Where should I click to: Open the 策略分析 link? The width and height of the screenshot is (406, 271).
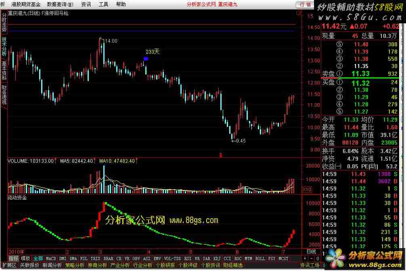(x=75, y=265)
